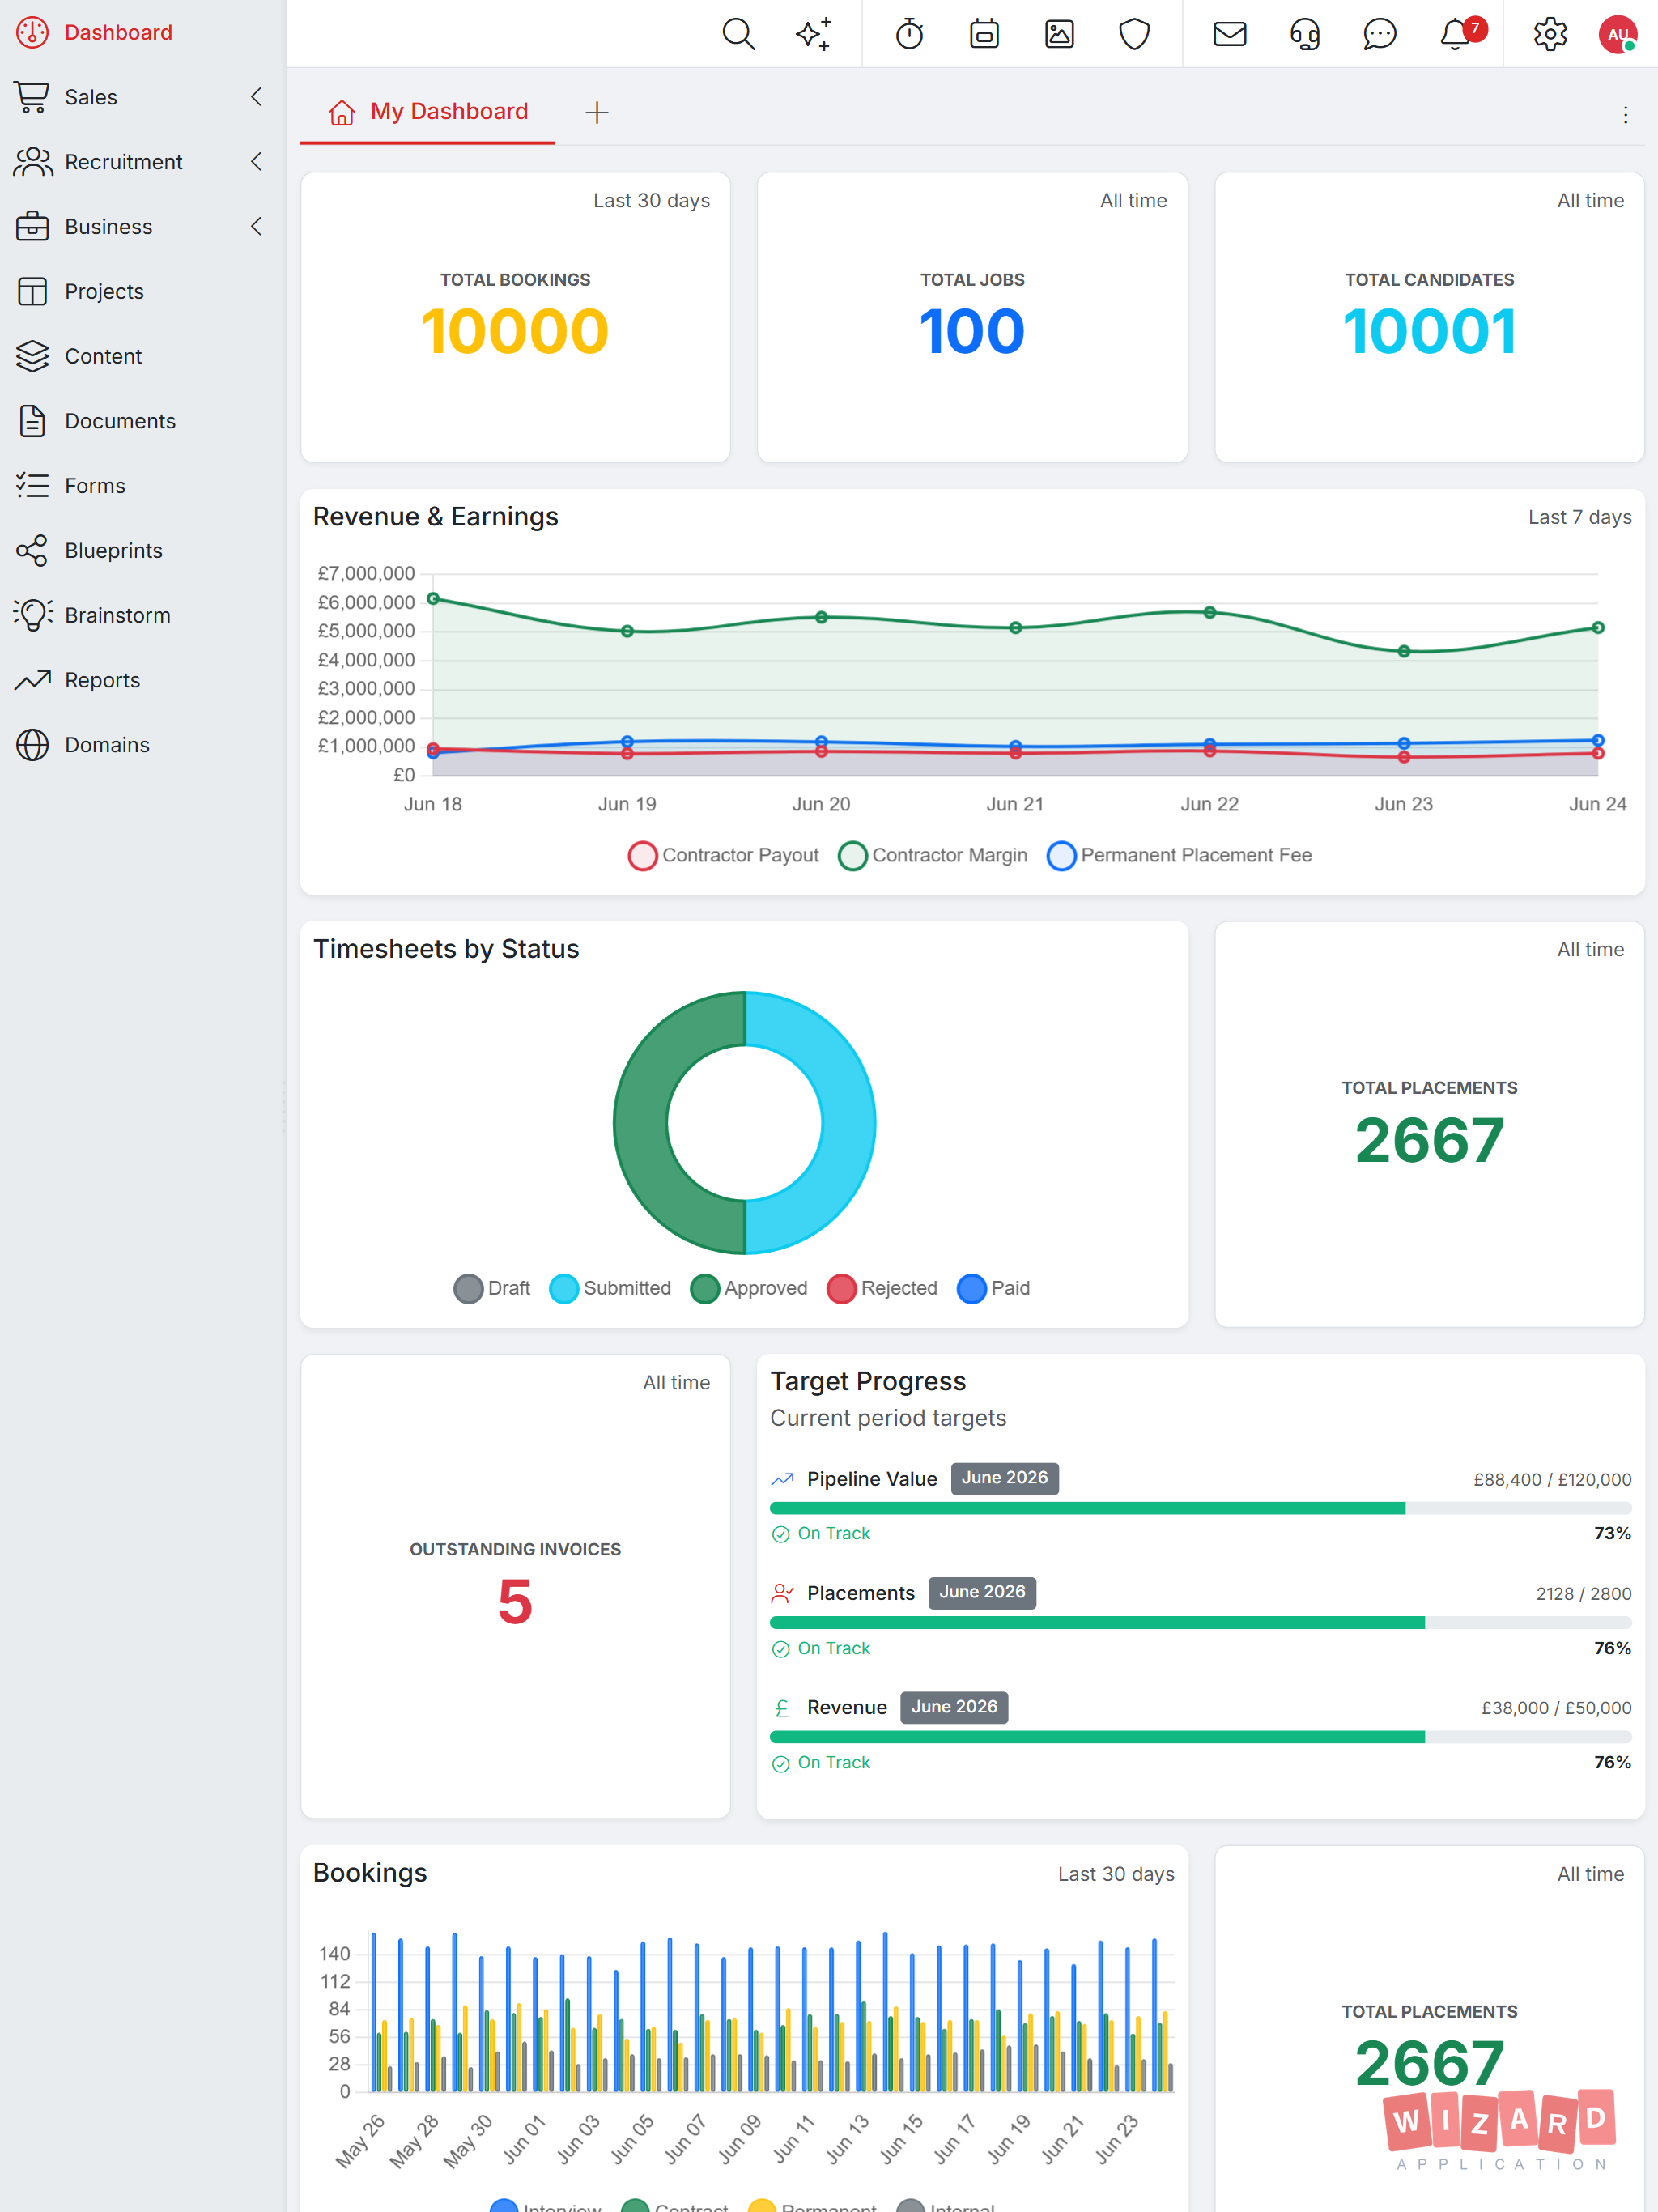Image resolution: width=1658 pixels, height=2212 pixels.
Task: Add a new dashboard tab with plus
Action: coord(597,112)
